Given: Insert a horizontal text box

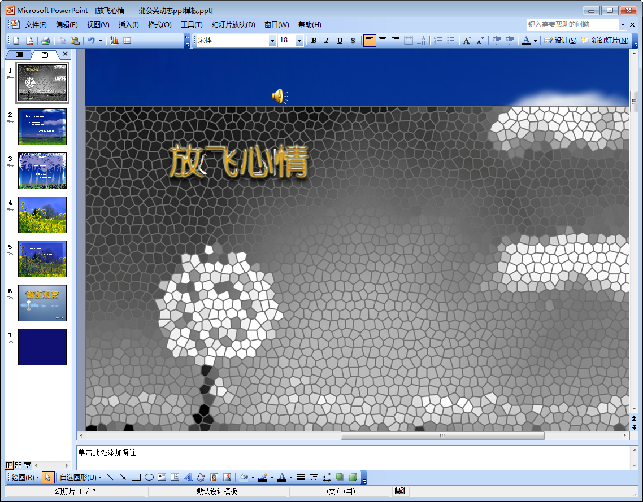Looking at the screenshot, I should point(162,477).
